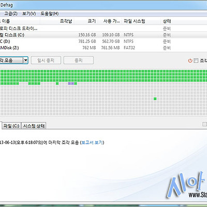Click the 사용 가... column header
Screen dimensions: 207x207
click(x=111, y=21)
